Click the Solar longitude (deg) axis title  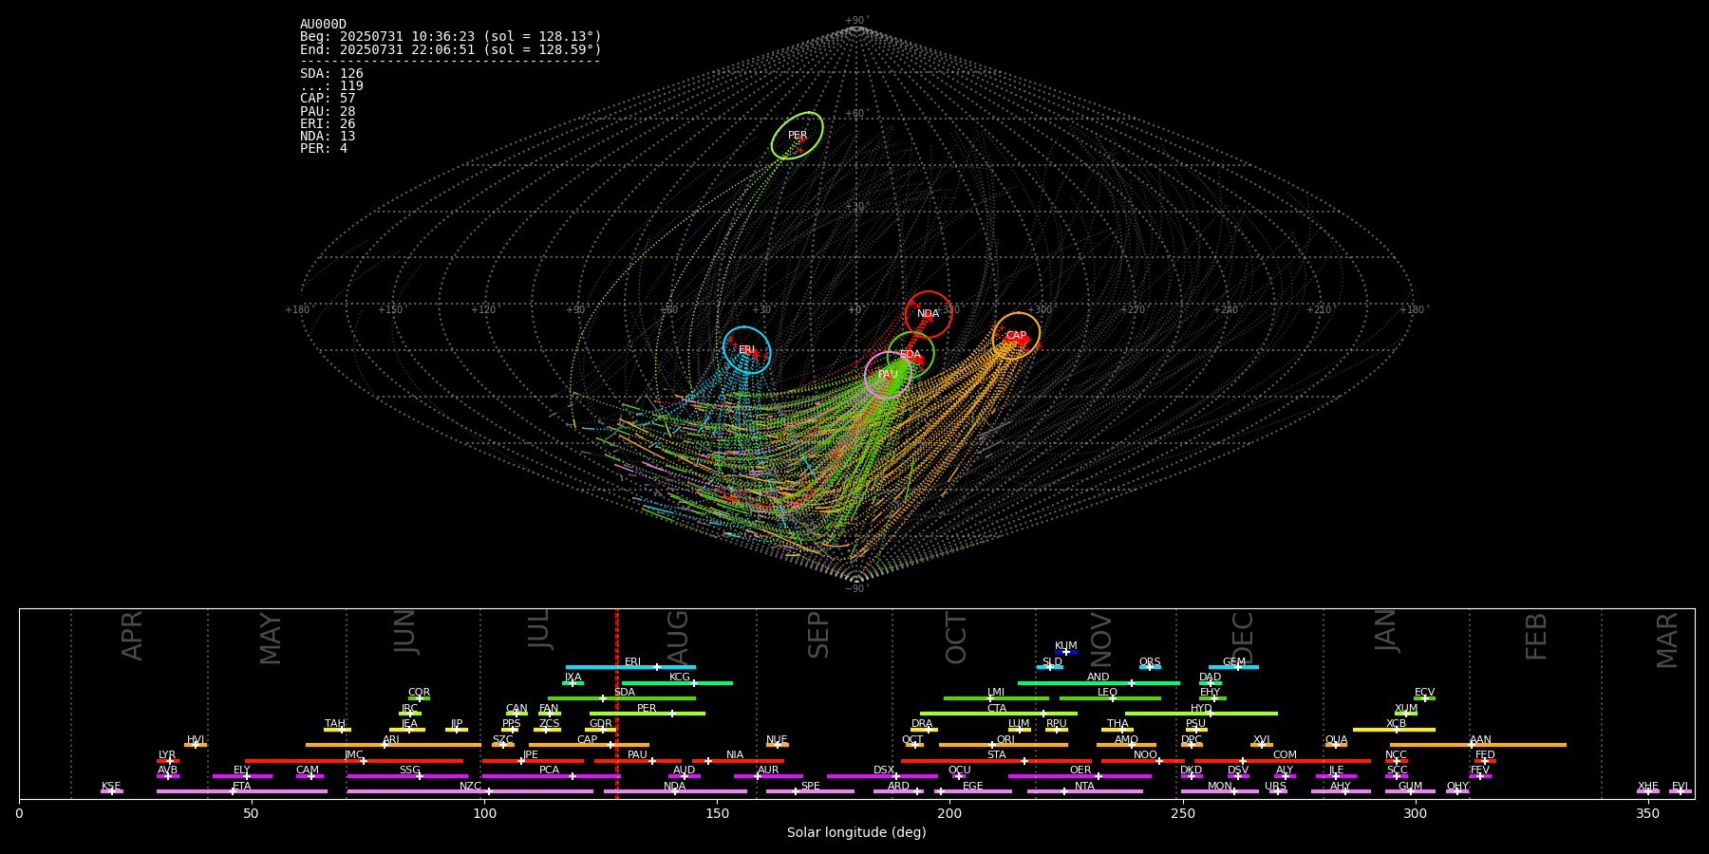[x=856, y=833]
